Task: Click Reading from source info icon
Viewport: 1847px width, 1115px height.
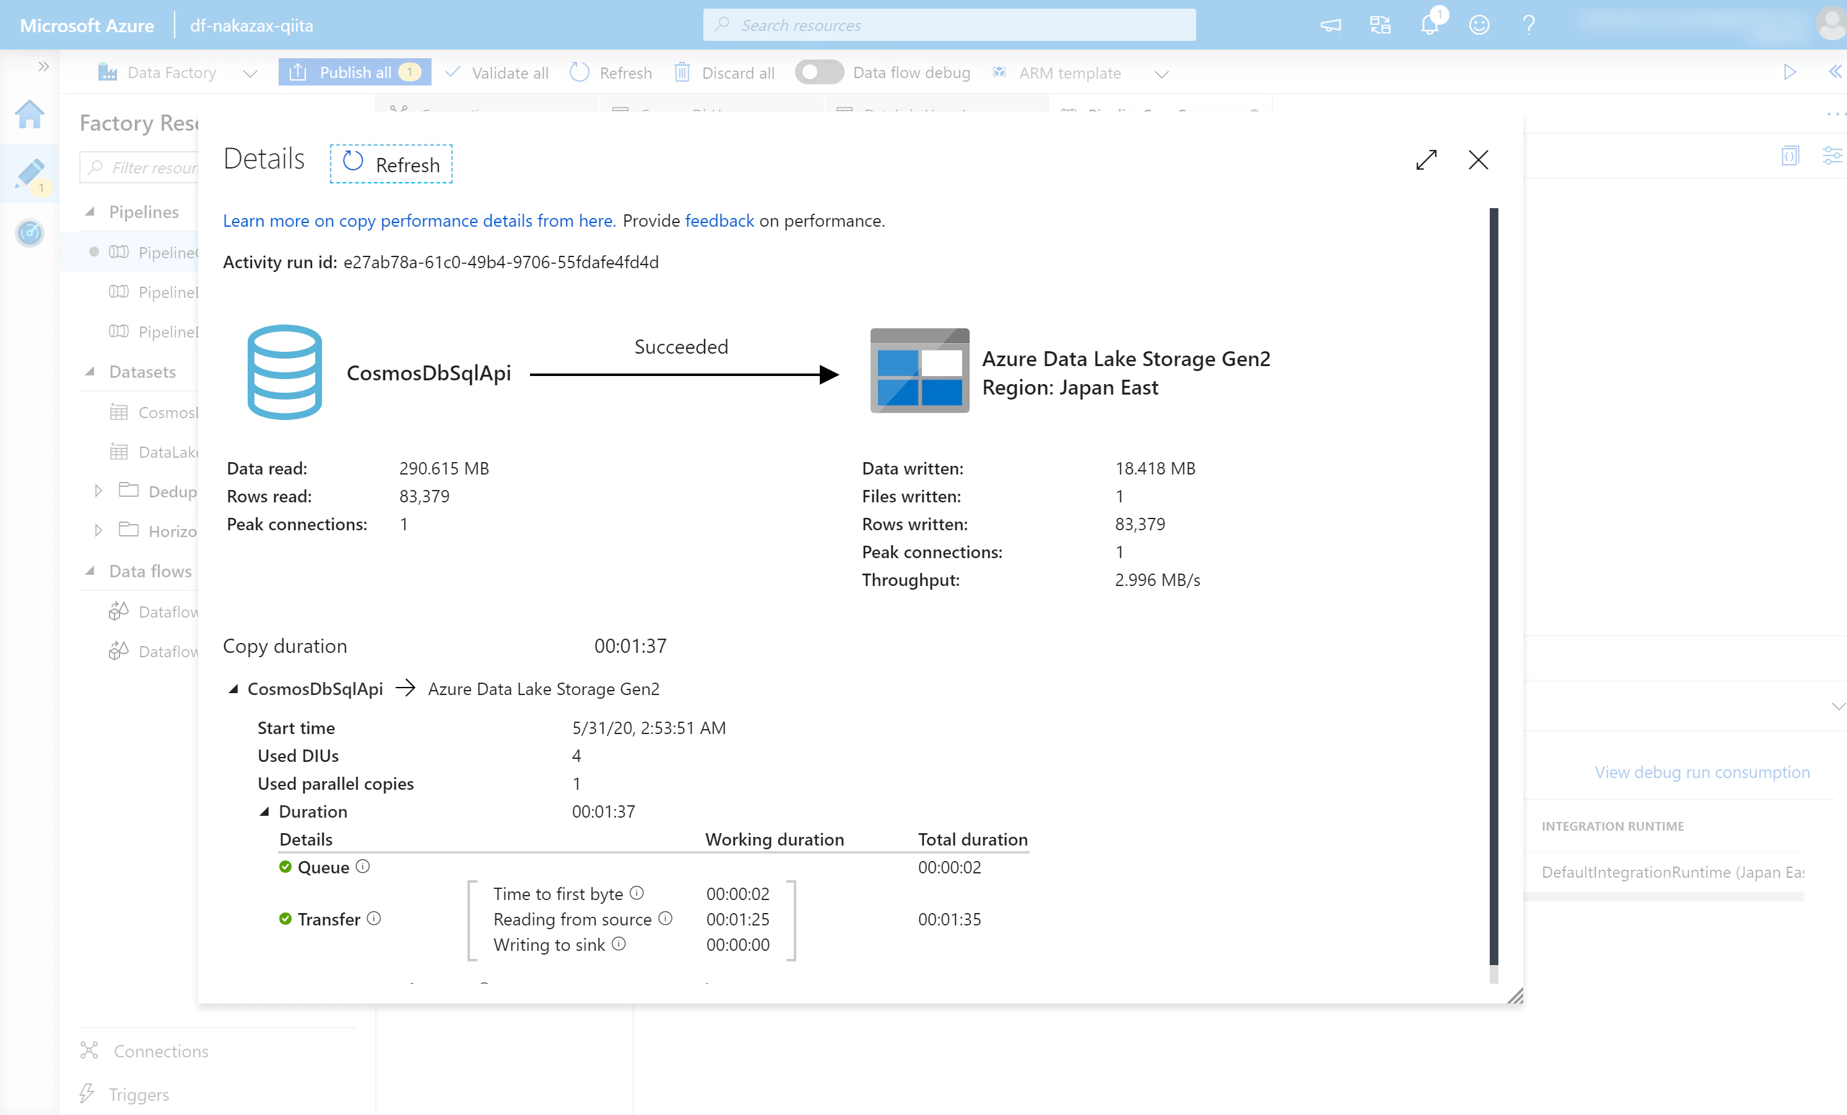Action: [x=665, y=918]
